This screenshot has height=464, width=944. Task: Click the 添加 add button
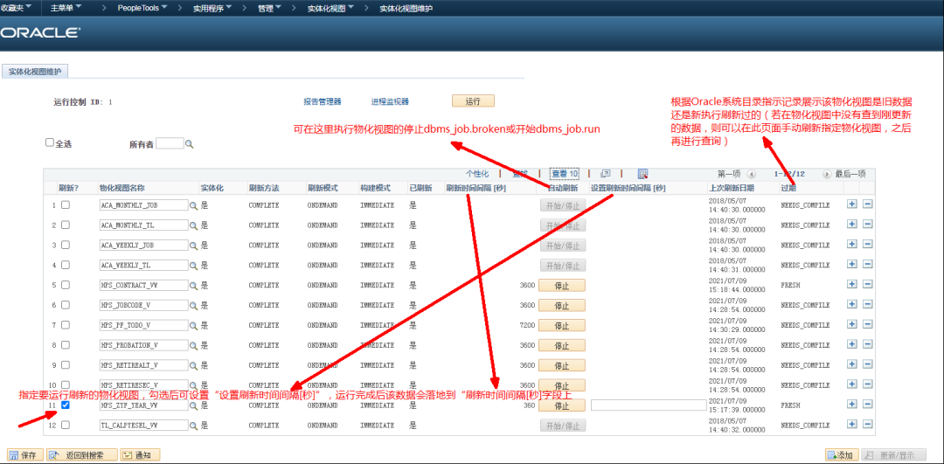pos(841,455)
